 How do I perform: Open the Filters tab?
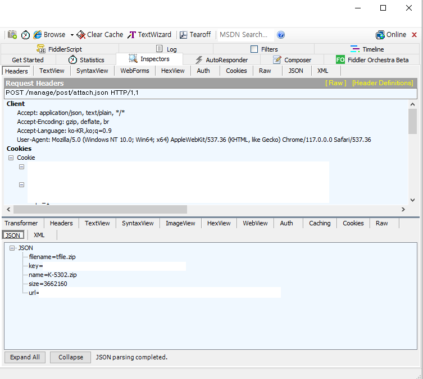[264, 49]
